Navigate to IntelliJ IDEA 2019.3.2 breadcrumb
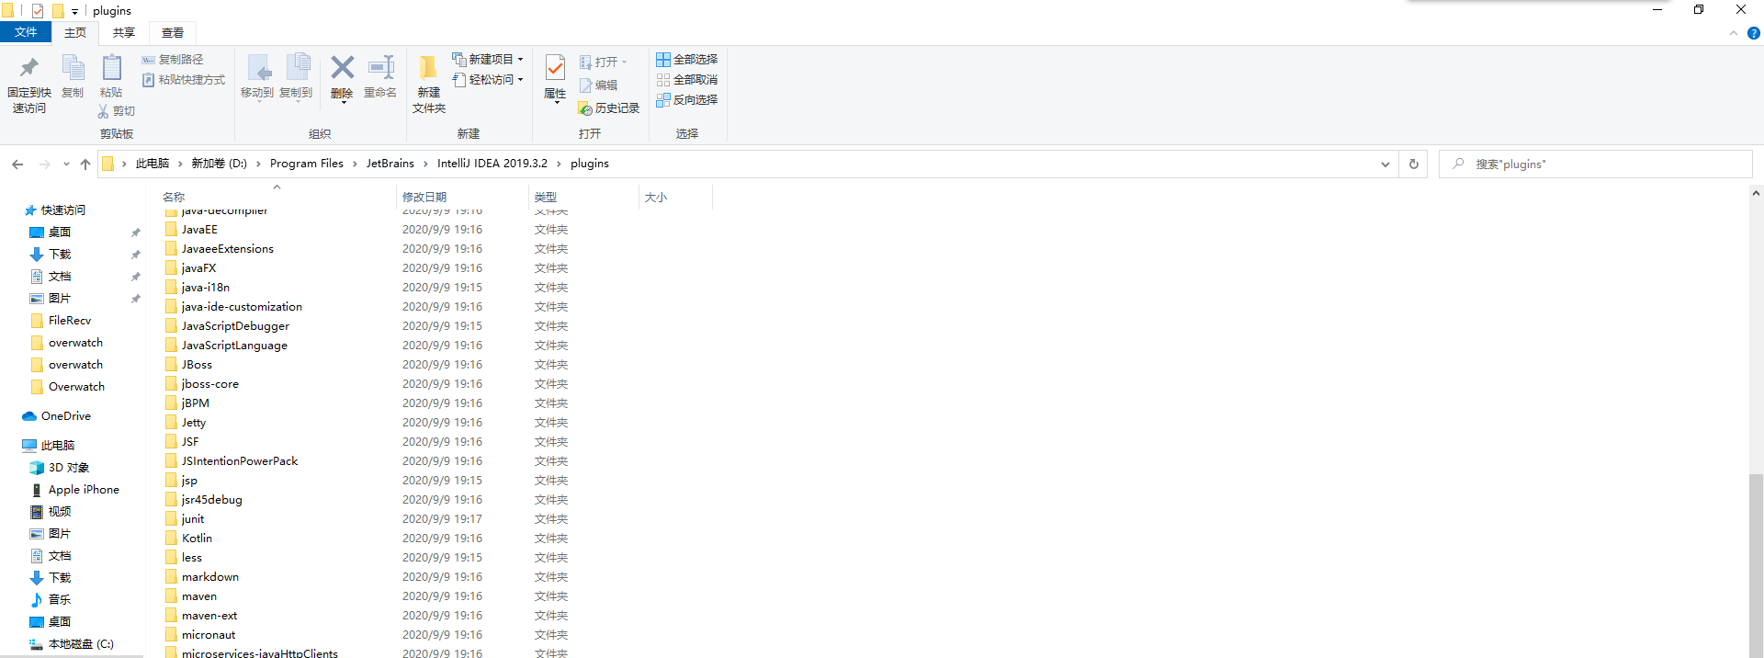Screen dimensions: 1764x658 coord(492,164)
